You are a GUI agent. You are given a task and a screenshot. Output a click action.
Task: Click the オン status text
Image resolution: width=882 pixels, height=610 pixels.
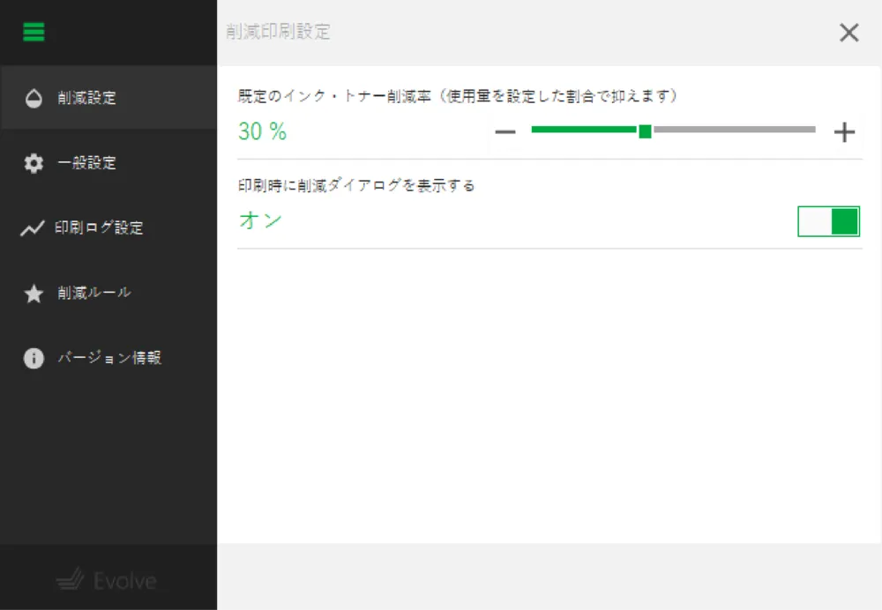(x=260, y=220)
